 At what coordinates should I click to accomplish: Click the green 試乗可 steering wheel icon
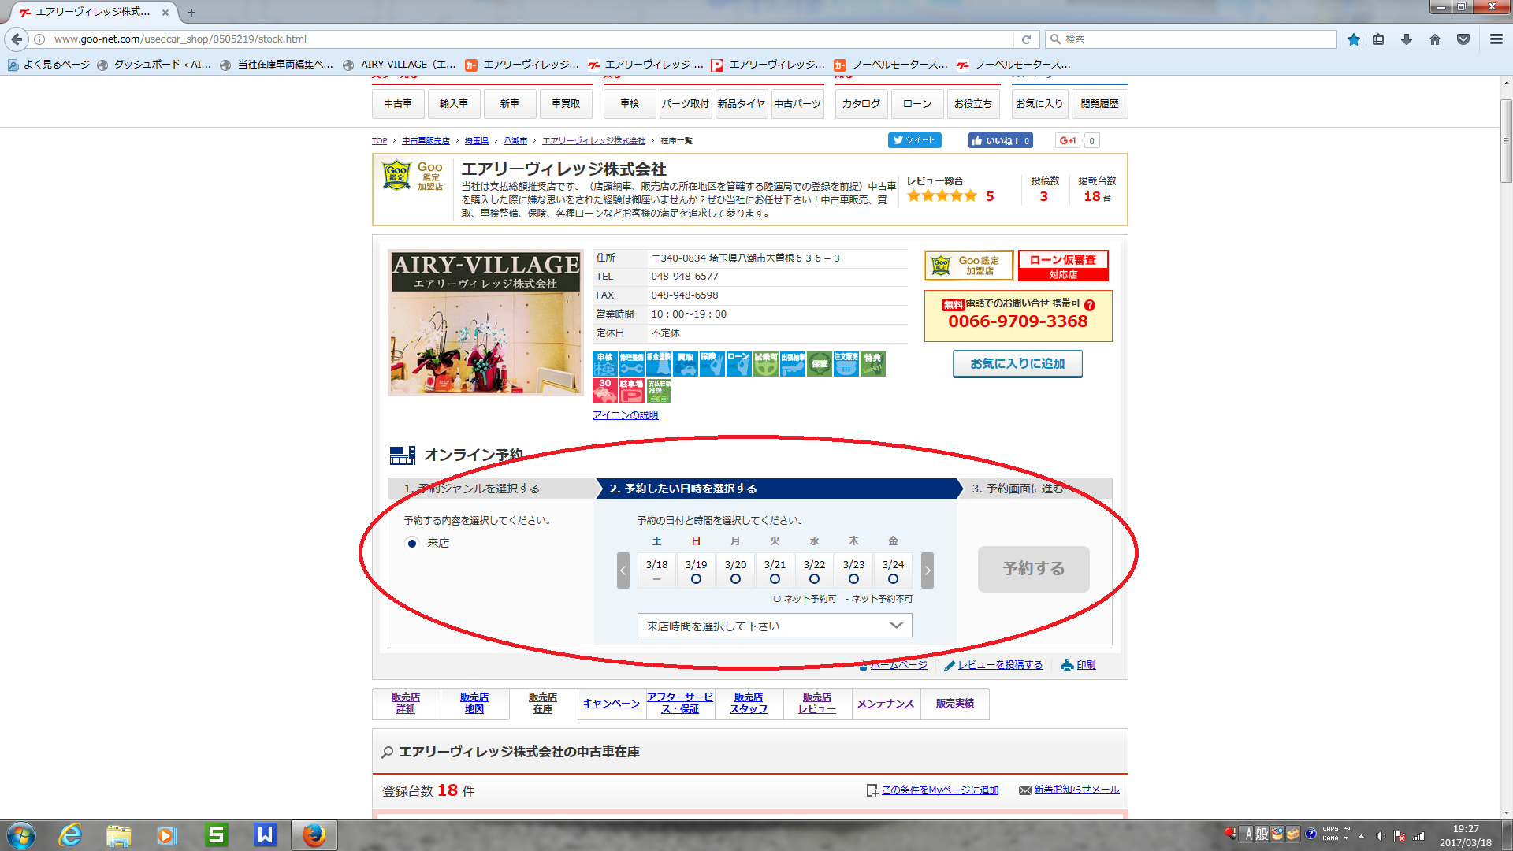(x=766, y=364)
